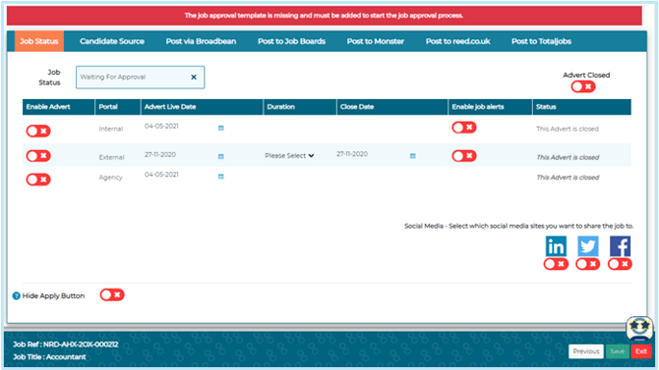Open the Job Status combo box
This screenshot has height=370, width=659.
(x=140, y=78)
